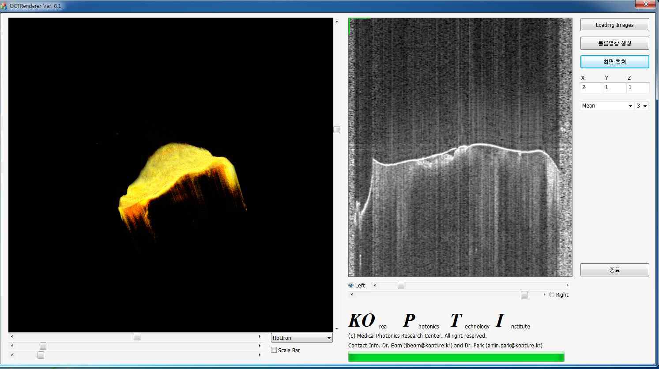659x369 pixels.
Task: Click vertical slider thumb beside 3D view
Action: [x=337, y=130]
